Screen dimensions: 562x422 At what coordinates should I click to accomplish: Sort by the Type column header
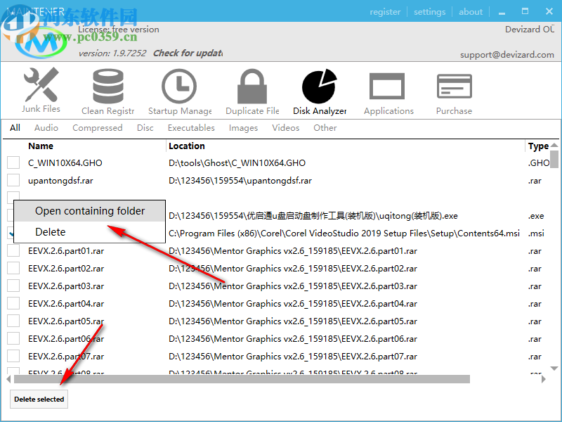coord(538,146)
